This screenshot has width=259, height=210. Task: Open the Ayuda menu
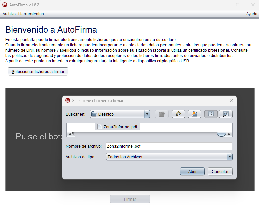tap(252, 14)
